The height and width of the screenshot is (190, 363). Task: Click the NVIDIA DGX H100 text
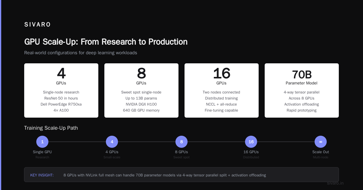point(141,104)
